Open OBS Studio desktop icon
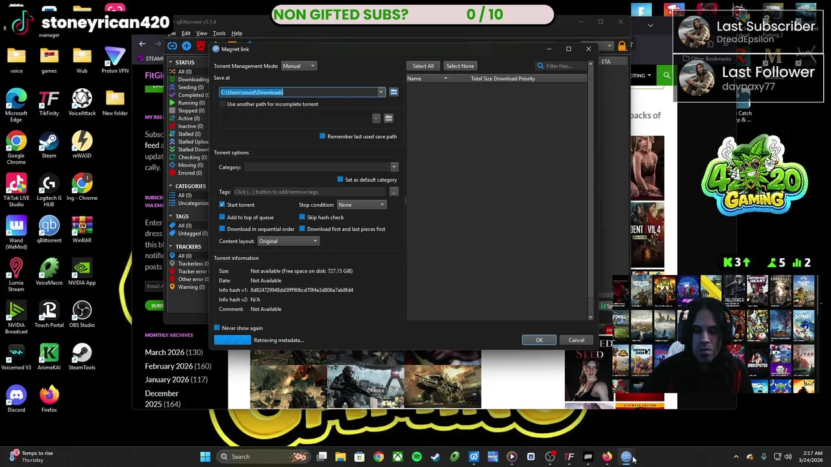 [82, 315]
